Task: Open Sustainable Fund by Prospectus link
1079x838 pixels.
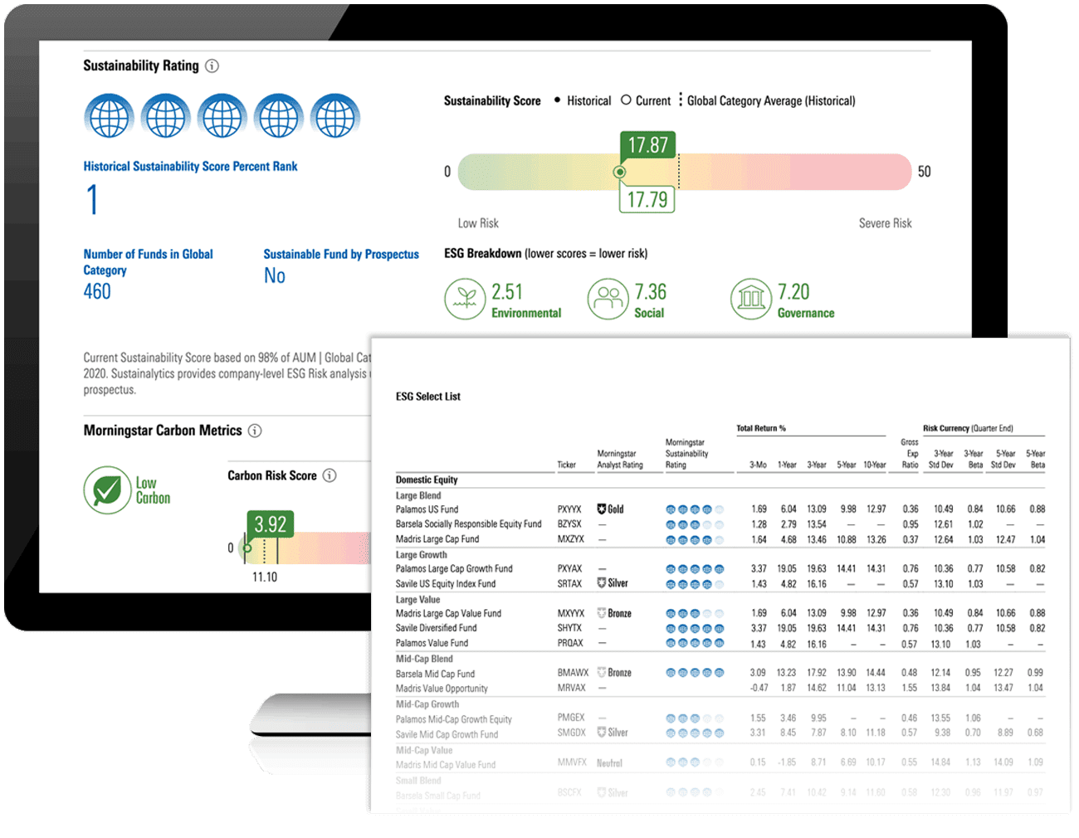Action: tap(341, 254)
